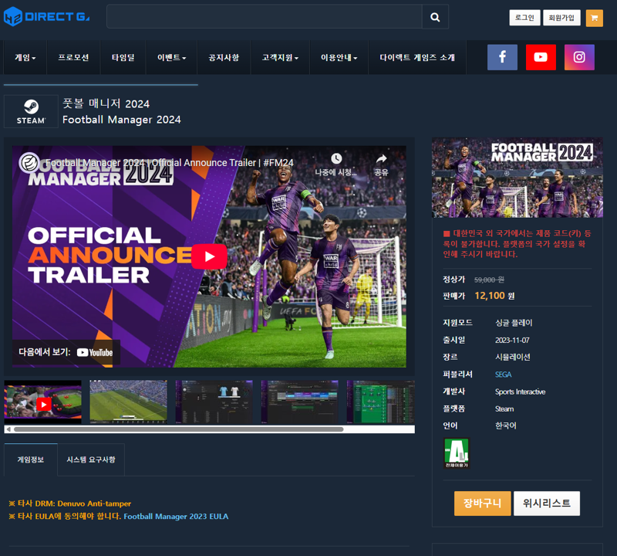617x556 pixels.
Task: Select the stadium match screenshot thumbnail
Action: coord(128,402)
